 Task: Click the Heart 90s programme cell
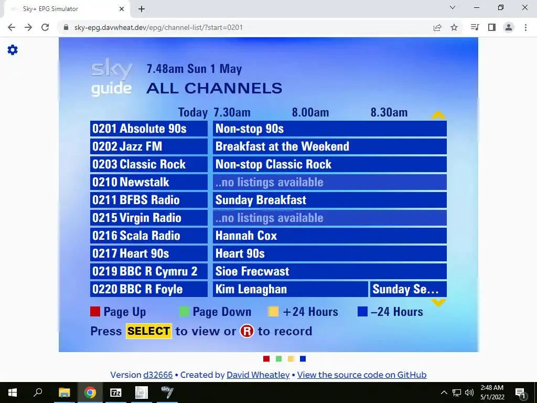click(330, 253)
